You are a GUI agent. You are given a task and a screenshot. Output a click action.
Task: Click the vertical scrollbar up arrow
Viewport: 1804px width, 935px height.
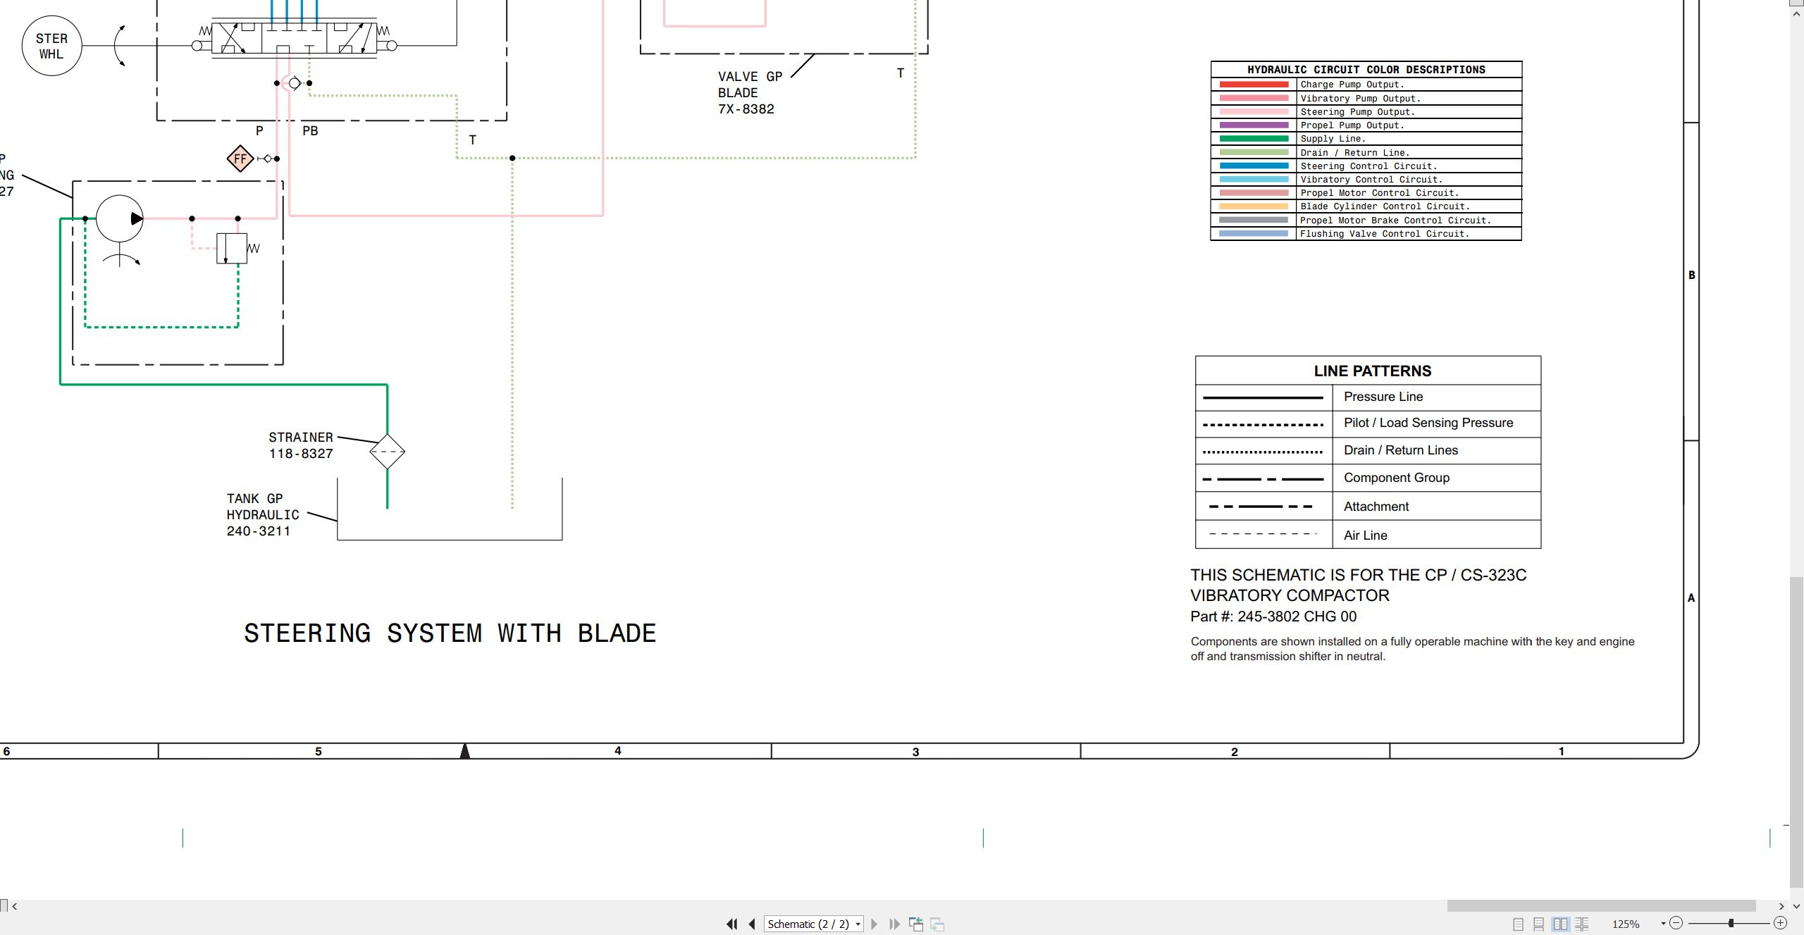[x=1797, y=13]
